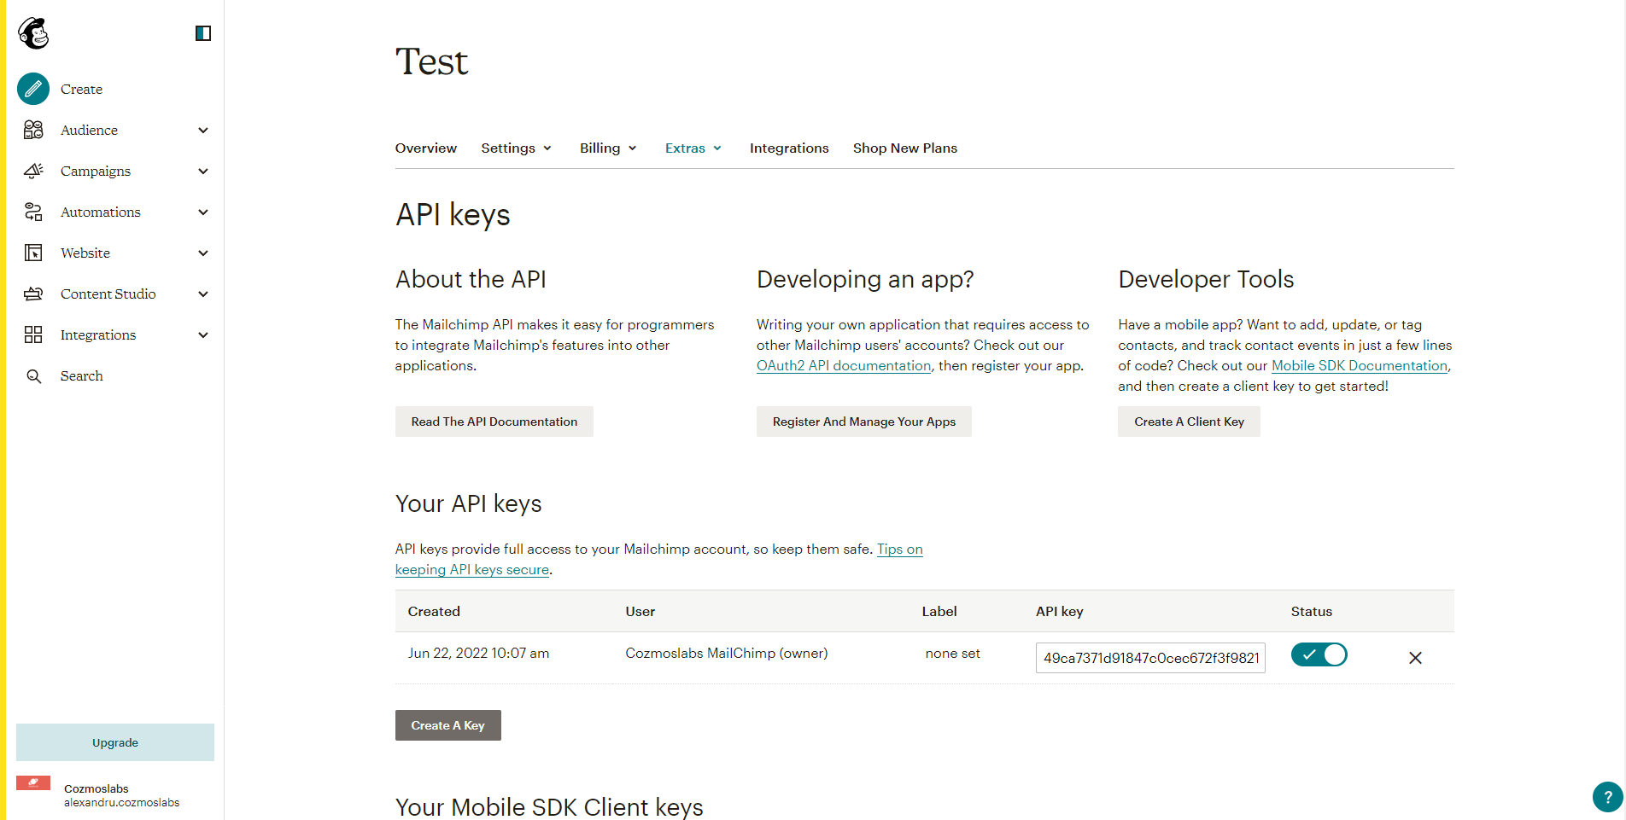Open the Billing dropdown menu
1626x820 pixels.
click(x=609, y=148)
